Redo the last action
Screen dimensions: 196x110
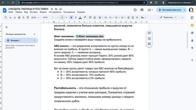tap(15, 18)
